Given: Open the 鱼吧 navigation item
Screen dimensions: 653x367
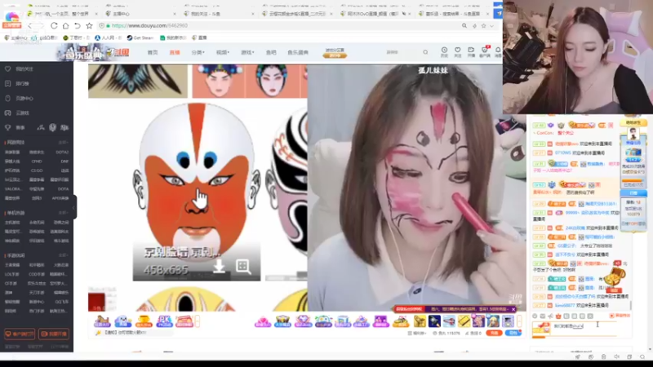Looking at the screenshot, I should (x=271, y=52).
